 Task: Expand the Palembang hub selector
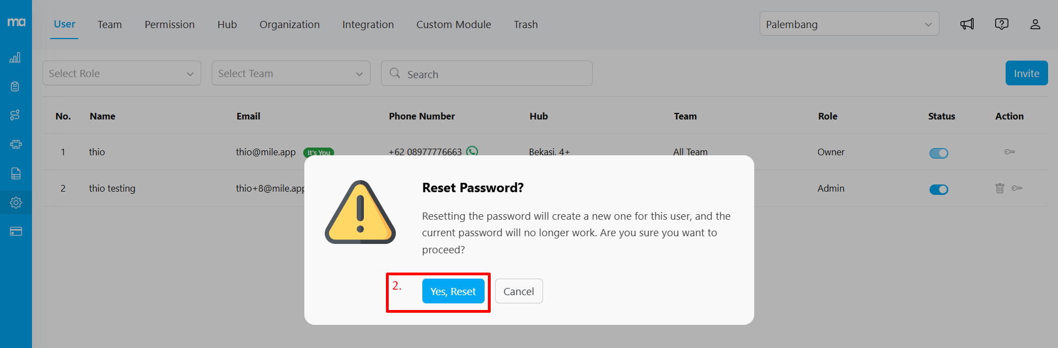848,24
